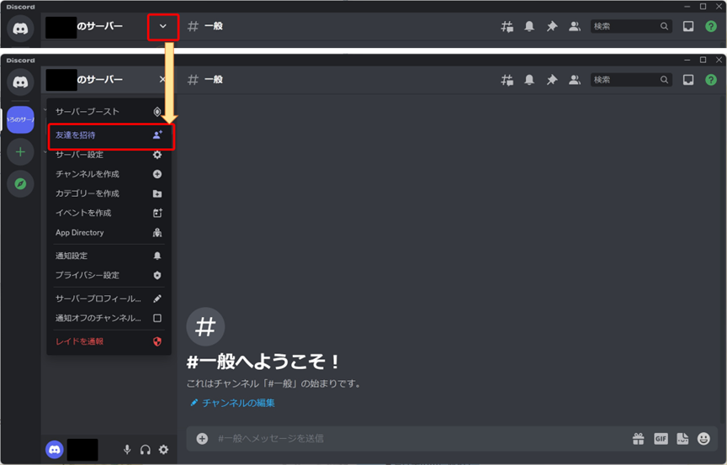Open サーバー設定 menu item

[x=109, y=155]
